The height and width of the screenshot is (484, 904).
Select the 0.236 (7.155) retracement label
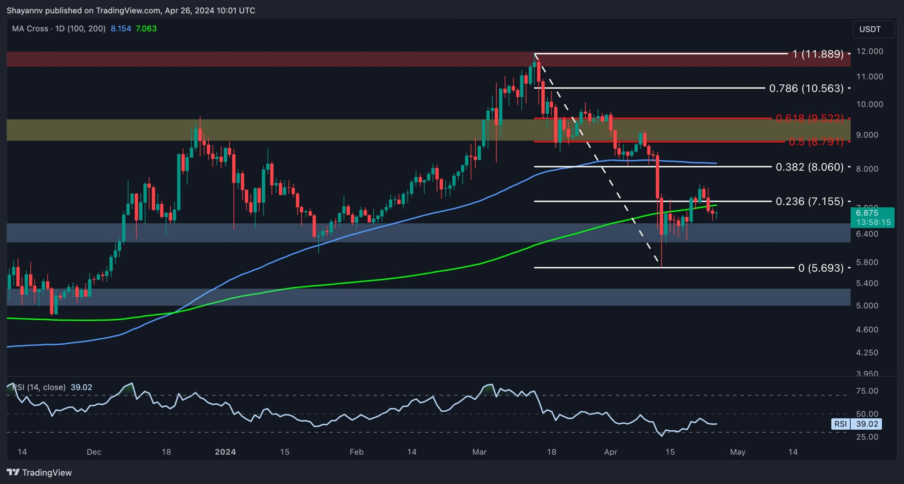pos(809,201)
